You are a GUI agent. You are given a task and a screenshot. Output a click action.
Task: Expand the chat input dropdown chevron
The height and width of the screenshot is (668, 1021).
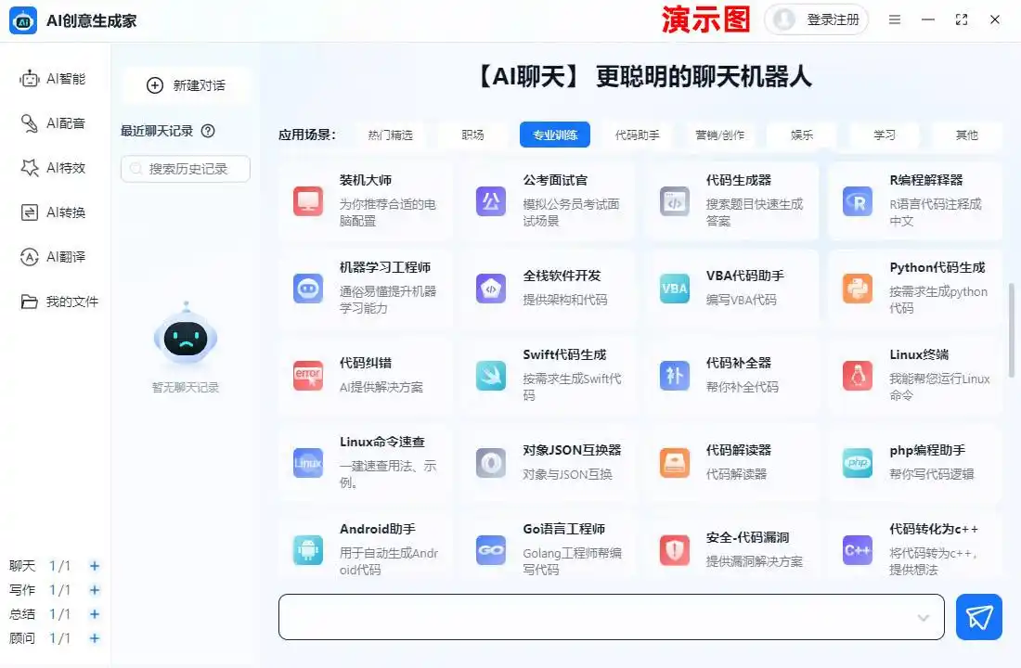(x=924, y=618)
